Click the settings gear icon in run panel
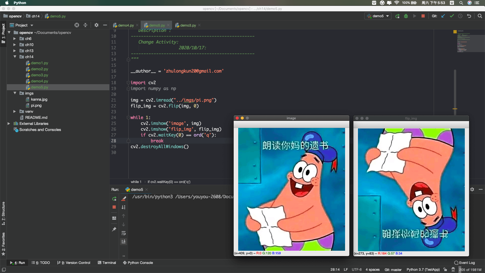 pos(472,189)
